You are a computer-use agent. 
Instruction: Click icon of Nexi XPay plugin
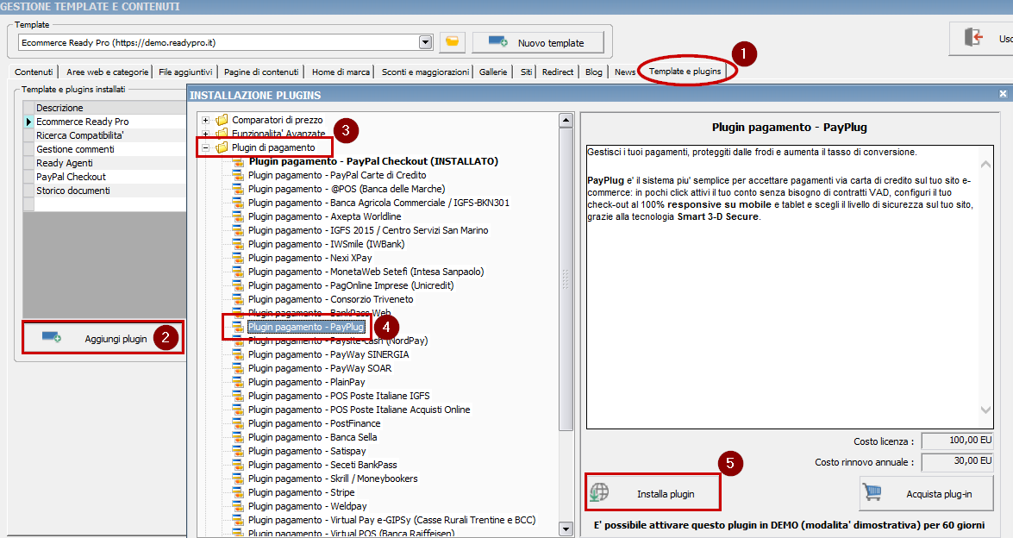(238, 258)
